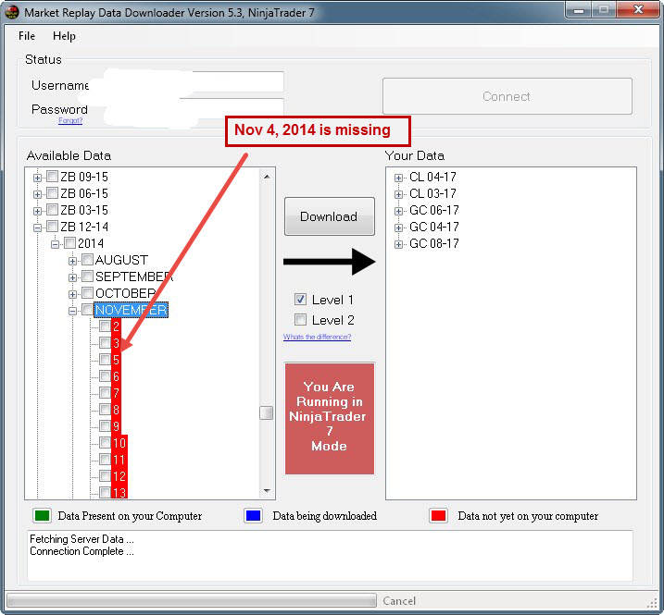664x615 pixels.
Task: Click the blue Data being downloaded swatch
Action: (253, 516)
